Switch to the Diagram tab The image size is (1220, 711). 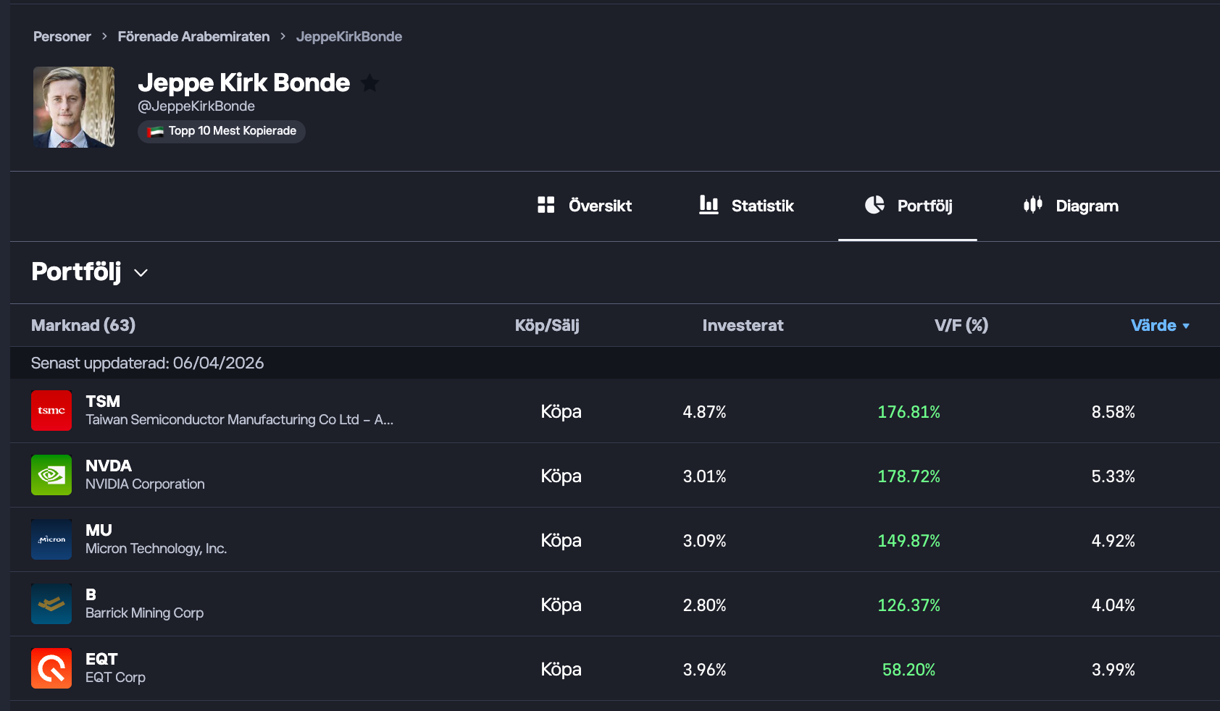(1071, 206)
